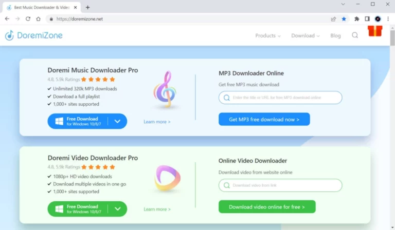Click the scrollbar down arrow
This screenshot has width=395, height=230.
pos(392,227)
